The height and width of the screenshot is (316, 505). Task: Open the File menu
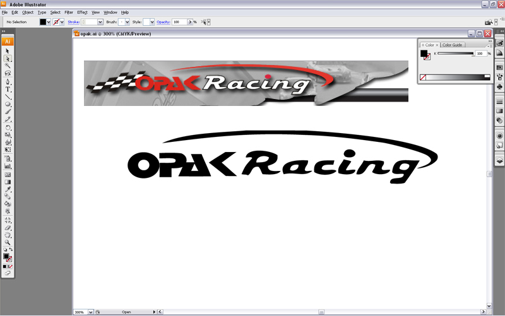click(4, 12)
